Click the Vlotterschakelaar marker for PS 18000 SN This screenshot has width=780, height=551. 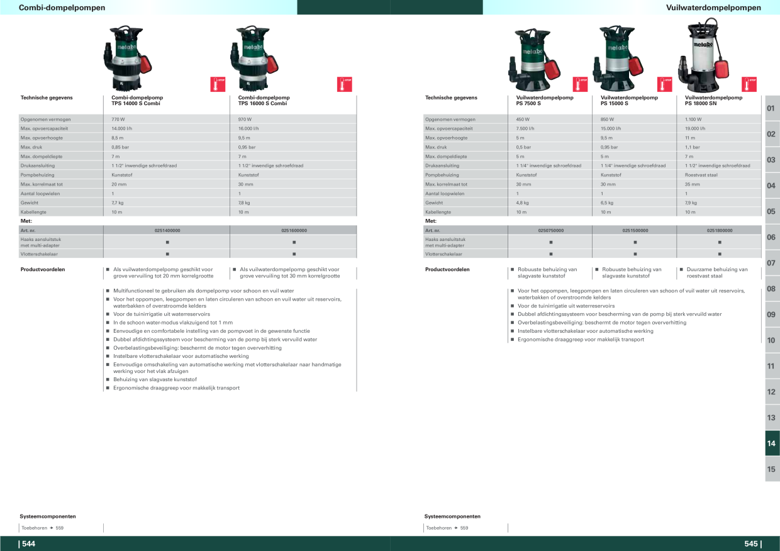point(720,254)
